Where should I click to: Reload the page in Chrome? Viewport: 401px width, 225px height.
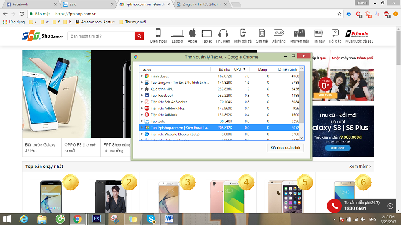tap(22, 14)
